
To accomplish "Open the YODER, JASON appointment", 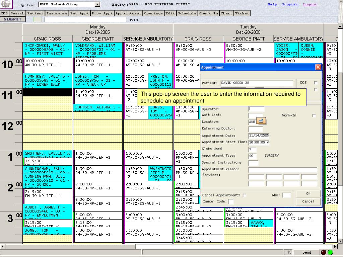I will [x=286, y=50].
